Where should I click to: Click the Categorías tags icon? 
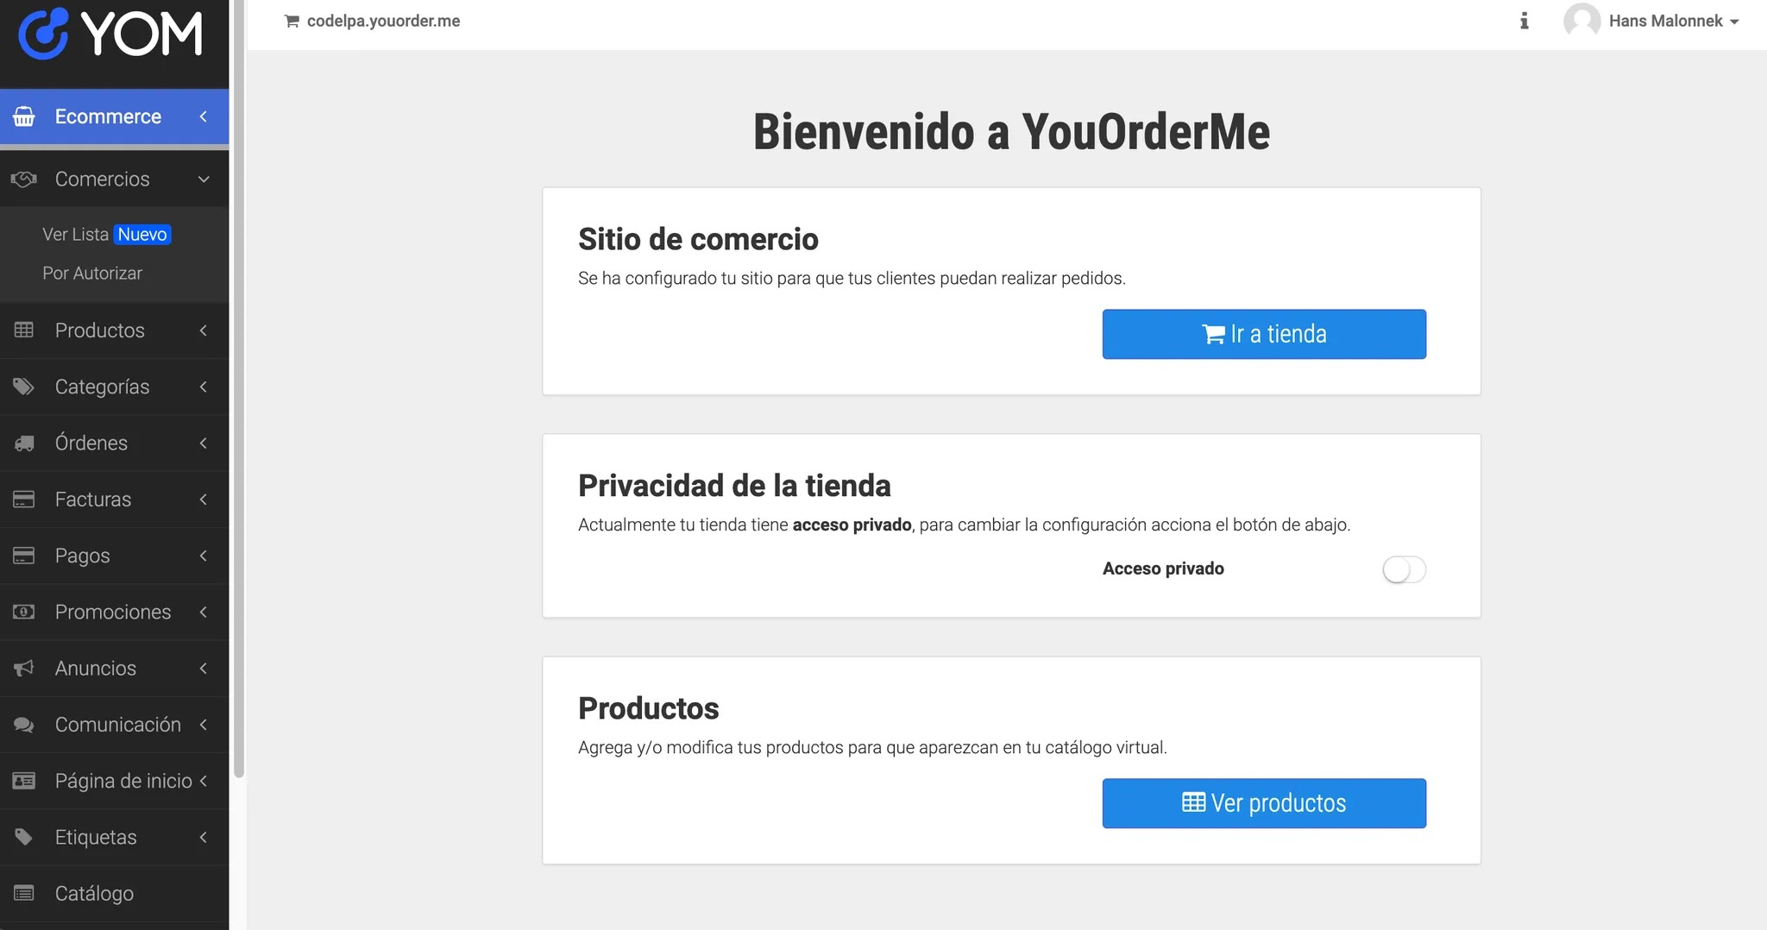coord(24,386)
